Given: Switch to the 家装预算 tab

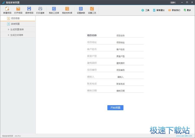Looking at the screenshot, I should (x=15, y=24).
